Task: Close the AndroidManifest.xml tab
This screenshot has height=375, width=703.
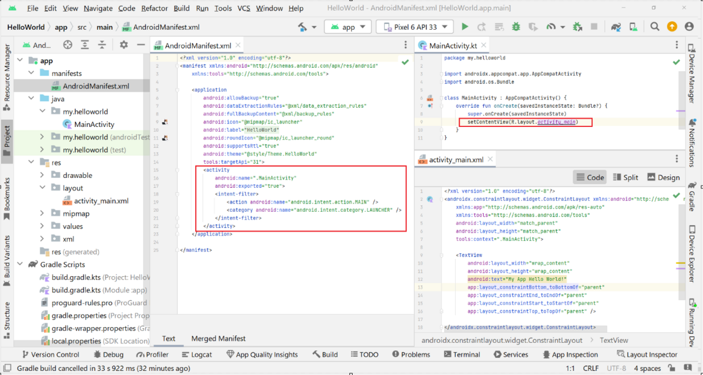Action: (237, 45)
